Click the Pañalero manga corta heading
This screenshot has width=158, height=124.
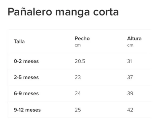[63, 12]
